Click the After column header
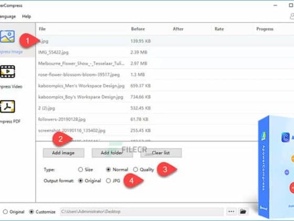Screen dimensions: 294x221 point(178,29)
